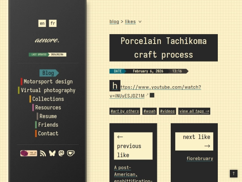The width and height of the screenshot is (242, 182).
Task: Click the aenore. site logo
Action: pyautogui.click(x=47, y=40)
